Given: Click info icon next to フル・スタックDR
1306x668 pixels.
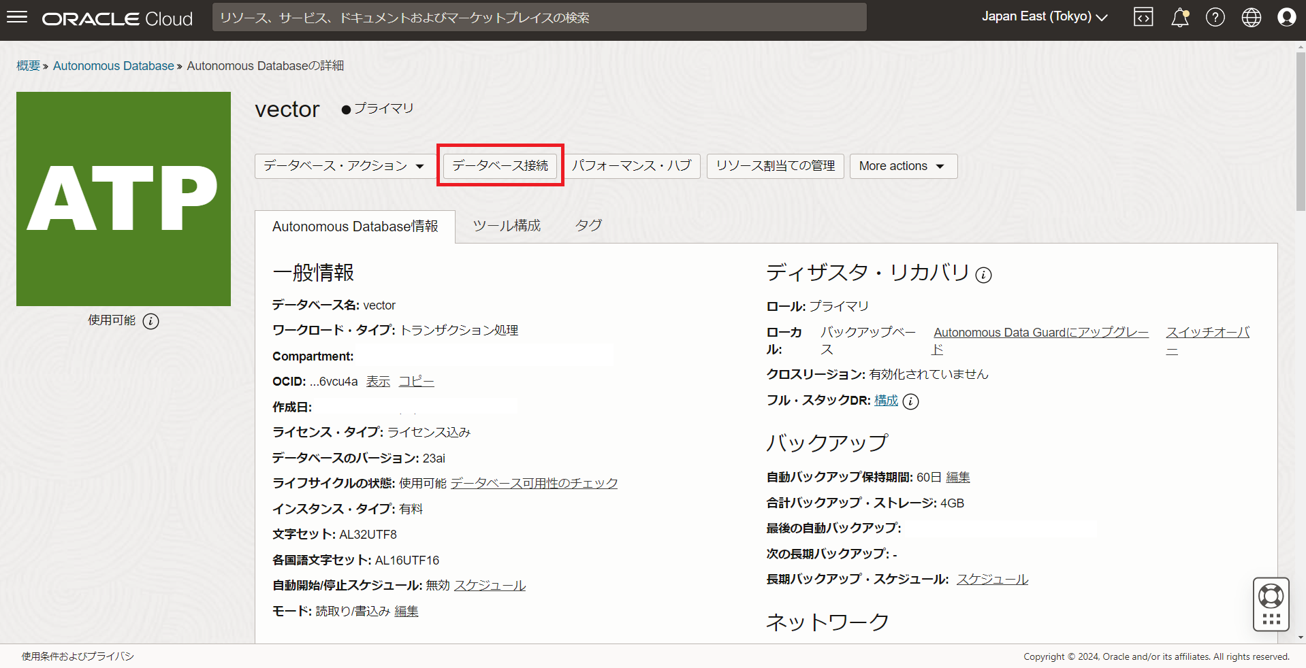Looking at the screenshot, I should tap(910, 401).
